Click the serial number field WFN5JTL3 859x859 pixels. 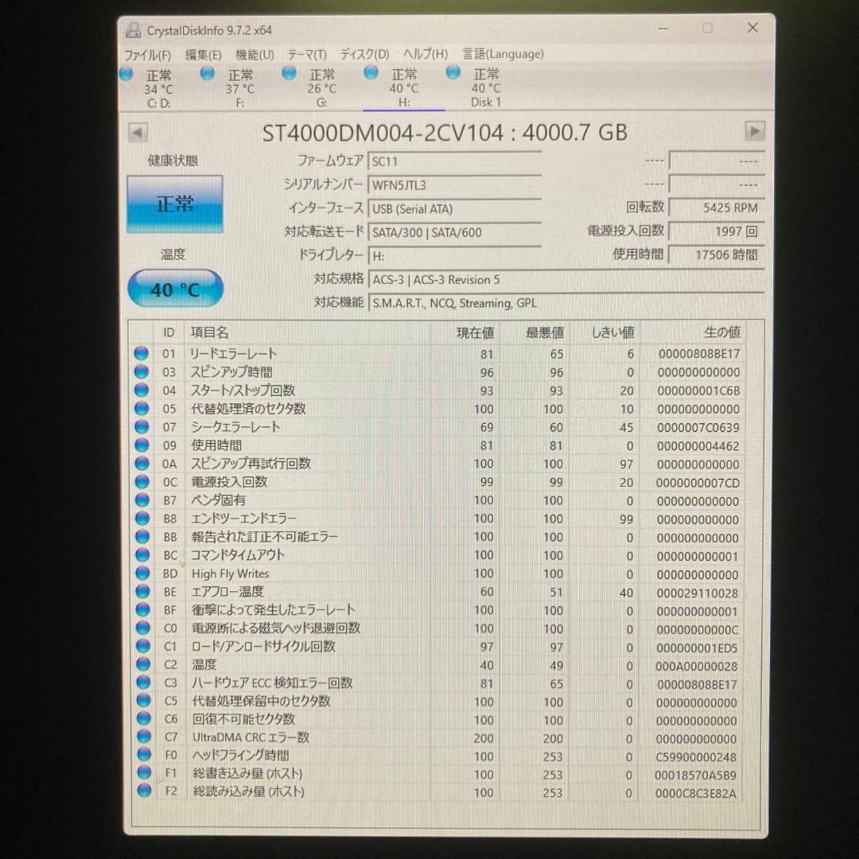tap(455, 185)
